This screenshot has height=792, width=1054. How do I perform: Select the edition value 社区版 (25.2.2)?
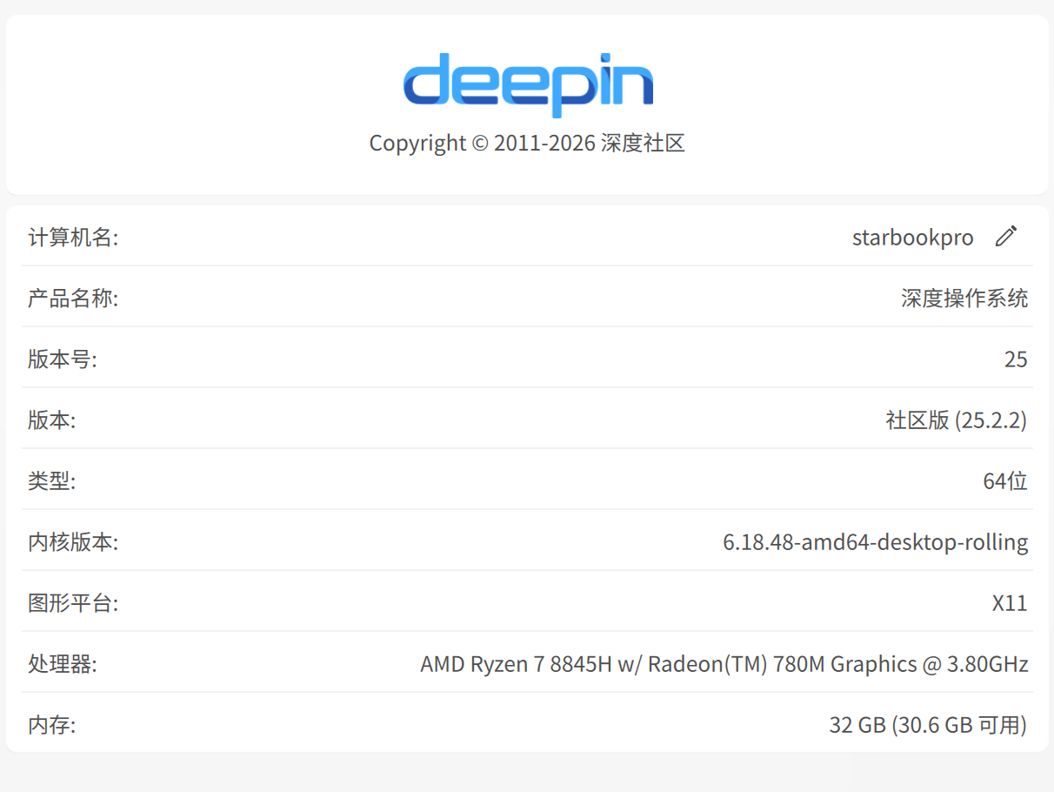(x=957, y=420)
